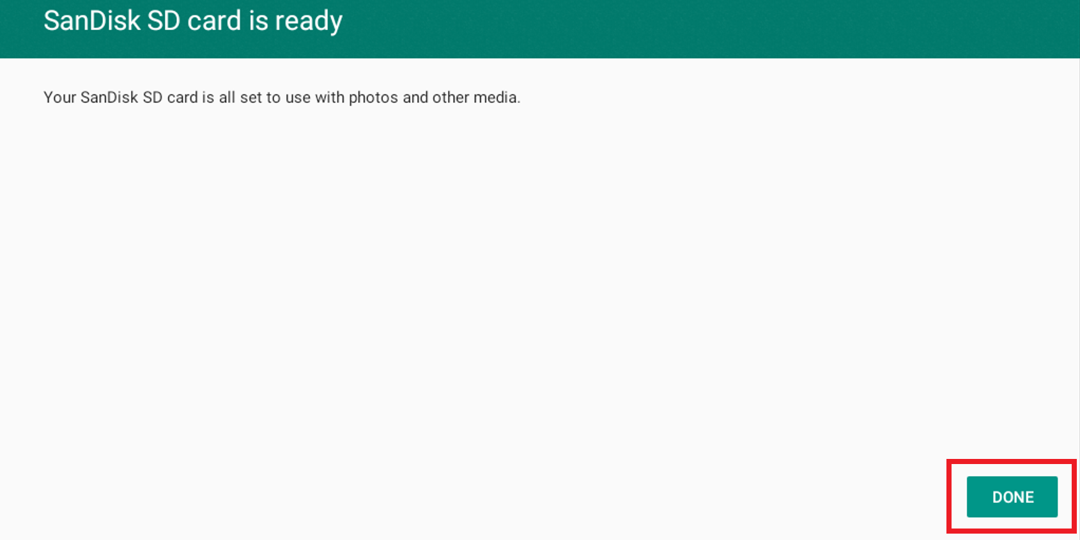Select the word 'SanDisk' in the title
This screenshot has width=1080, height=540.
(92, 20)
